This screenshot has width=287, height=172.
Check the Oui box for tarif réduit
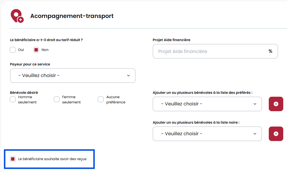[x=13, y=50]
